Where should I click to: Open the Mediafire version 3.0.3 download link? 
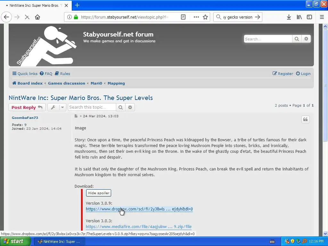[139, 226]
